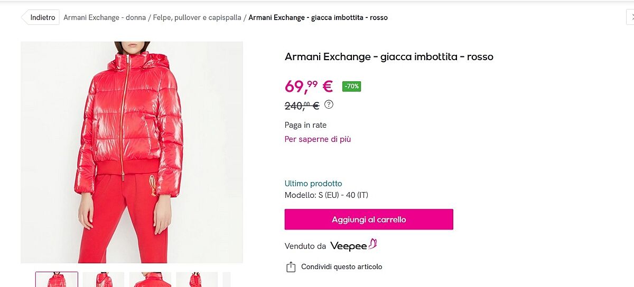Viewport: 634px width, 287px height.
Task: Open the Per saperne di più link
Action: coord(318,139)
